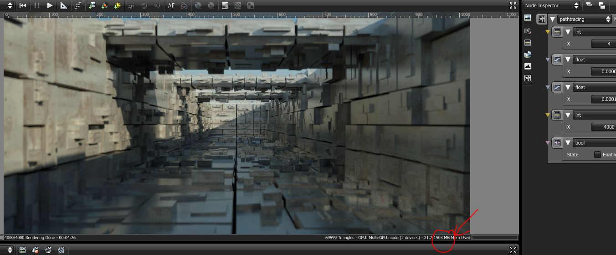The height and width of the screenshot is (255, 616).
Task: Click the colorful disc save icon
Action: (105, 5)
